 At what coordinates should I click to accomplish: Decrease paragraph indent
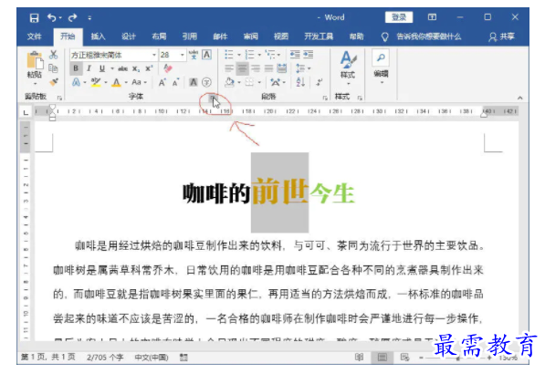tap(295, 55)
